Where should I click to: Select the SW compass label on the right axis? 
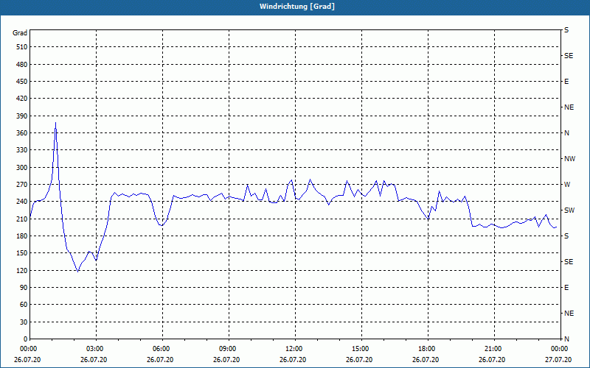[x=569, y=210]
